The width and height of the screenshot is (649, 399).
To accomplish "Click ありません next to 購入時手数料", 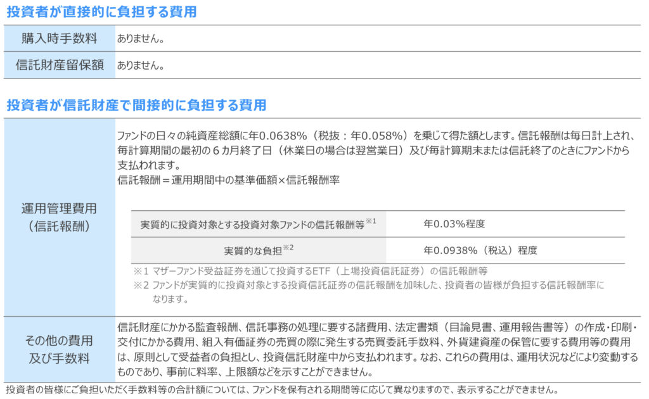I will click(x=141, y=39).
